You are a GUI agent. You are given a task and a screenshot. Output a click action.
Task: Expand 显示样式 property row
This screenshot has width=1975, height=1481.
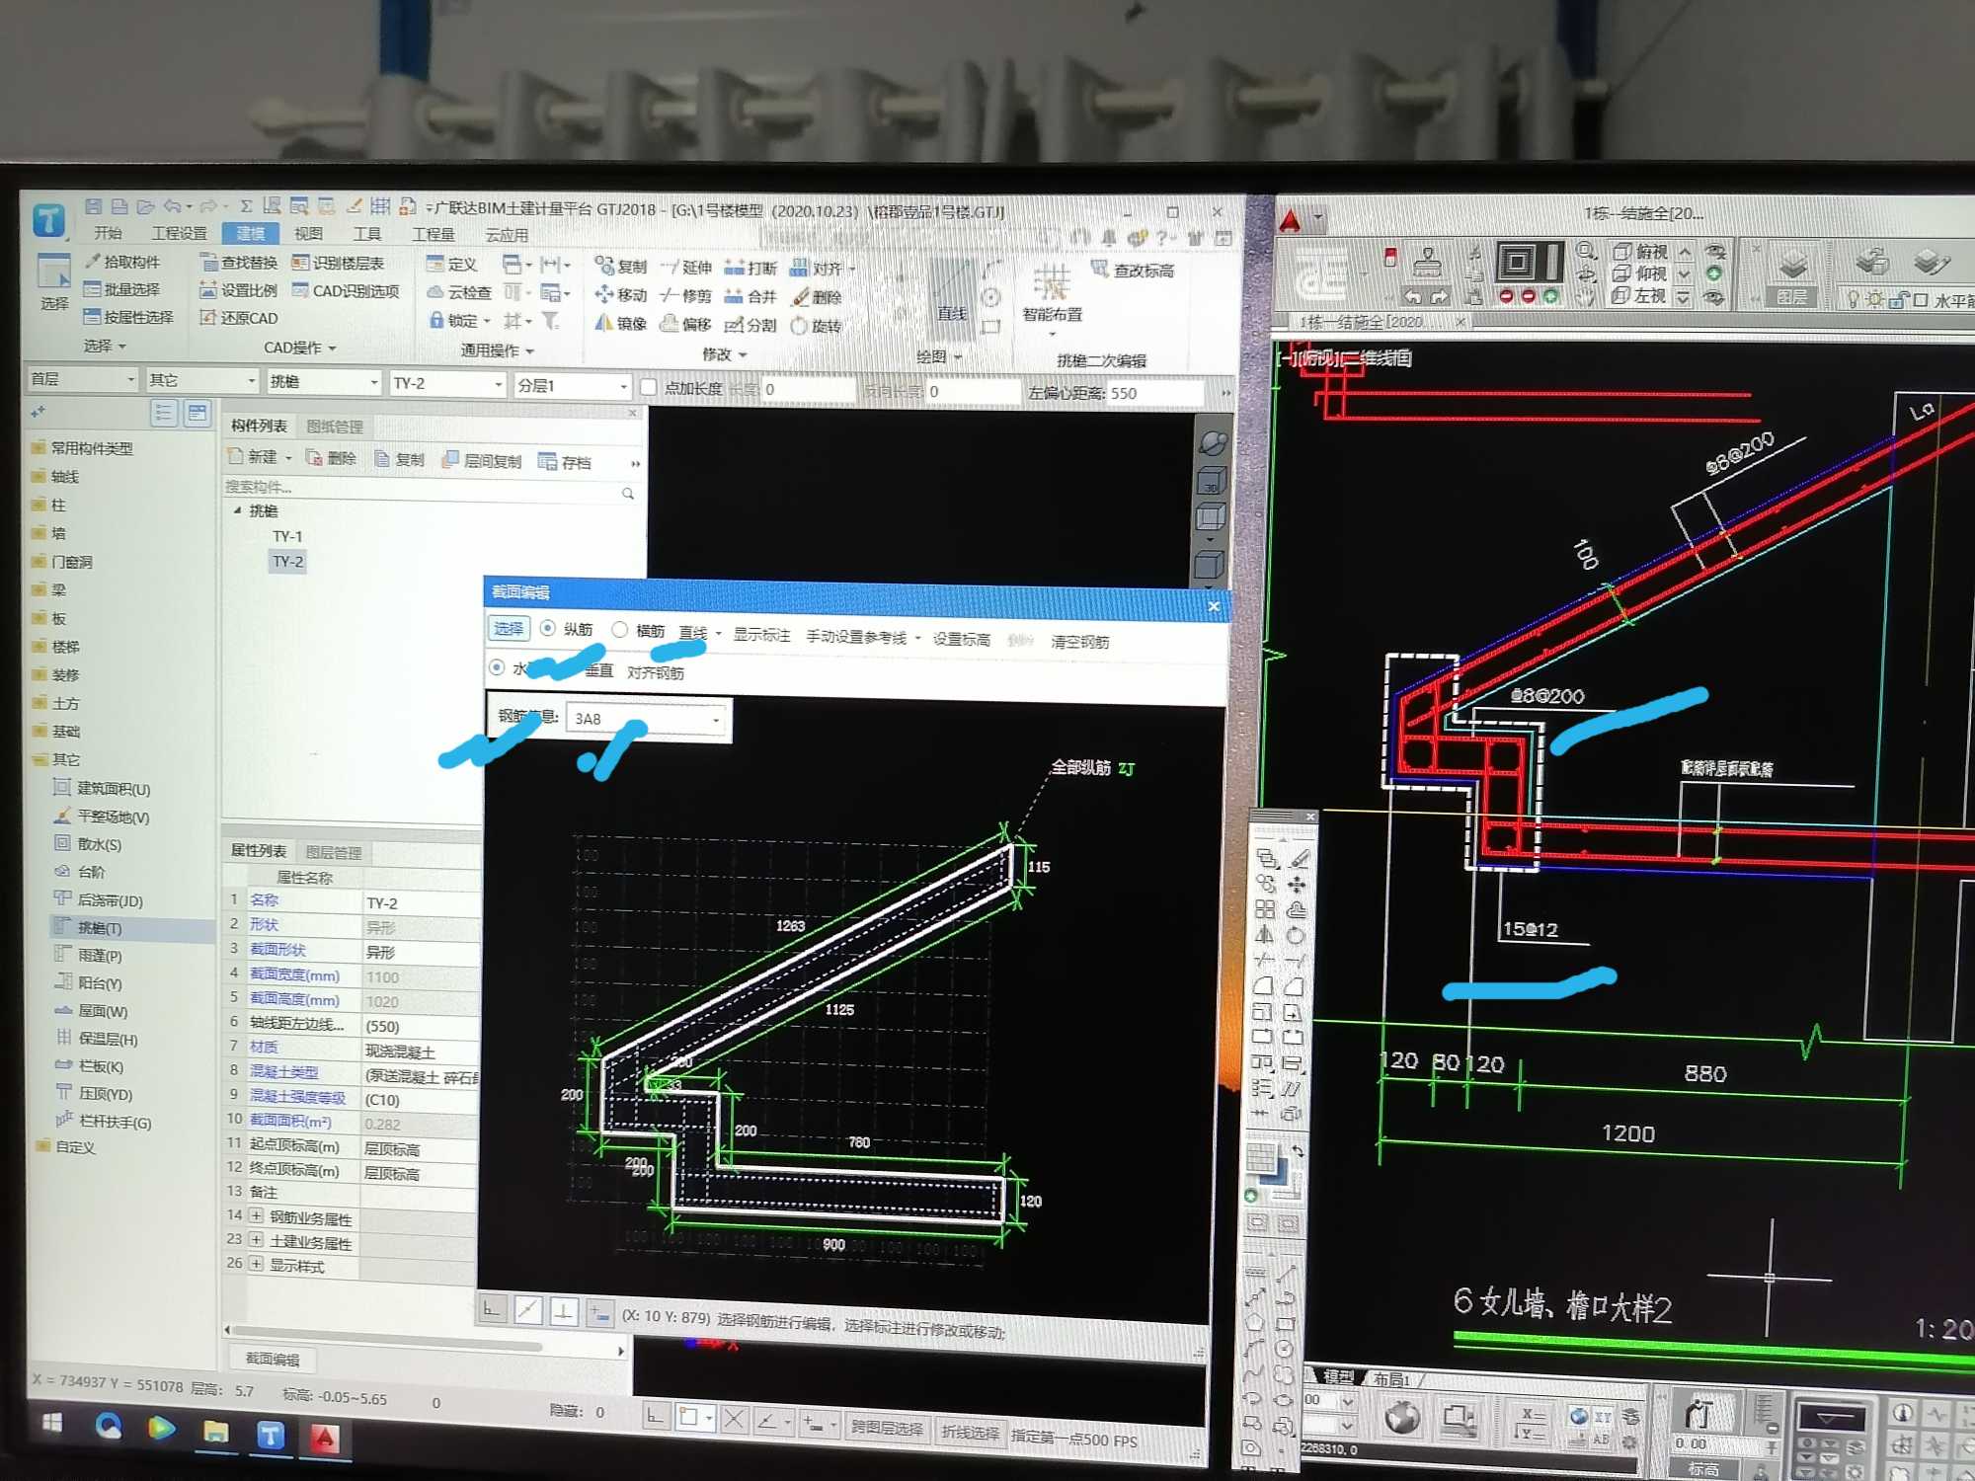(257, 1264)
